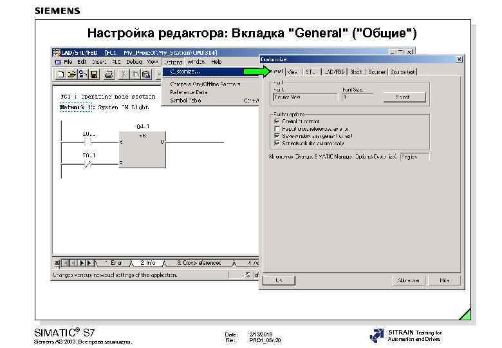Go to last output tab arrow
Viewport: 502px width, 348px height.
pyautogui.click(x=89, y=263)
